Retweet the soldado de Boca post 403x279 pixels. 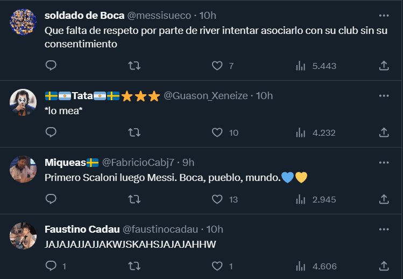[135, 66]
